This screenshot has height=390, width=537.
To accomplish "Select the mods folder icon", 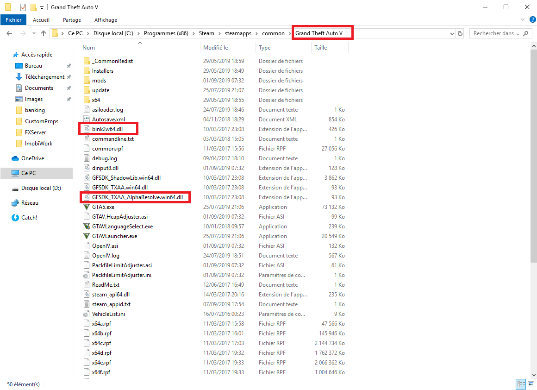I will 86,81.
